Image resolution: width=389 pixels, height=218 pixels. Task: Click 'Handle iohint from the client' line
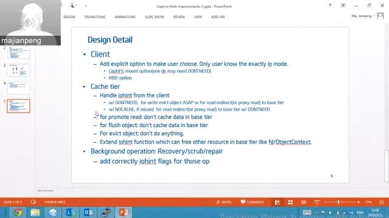pos(134,96)
